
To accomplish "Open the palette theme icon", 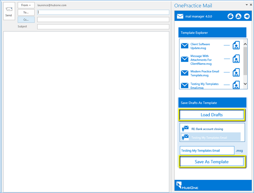I will 230,16.
